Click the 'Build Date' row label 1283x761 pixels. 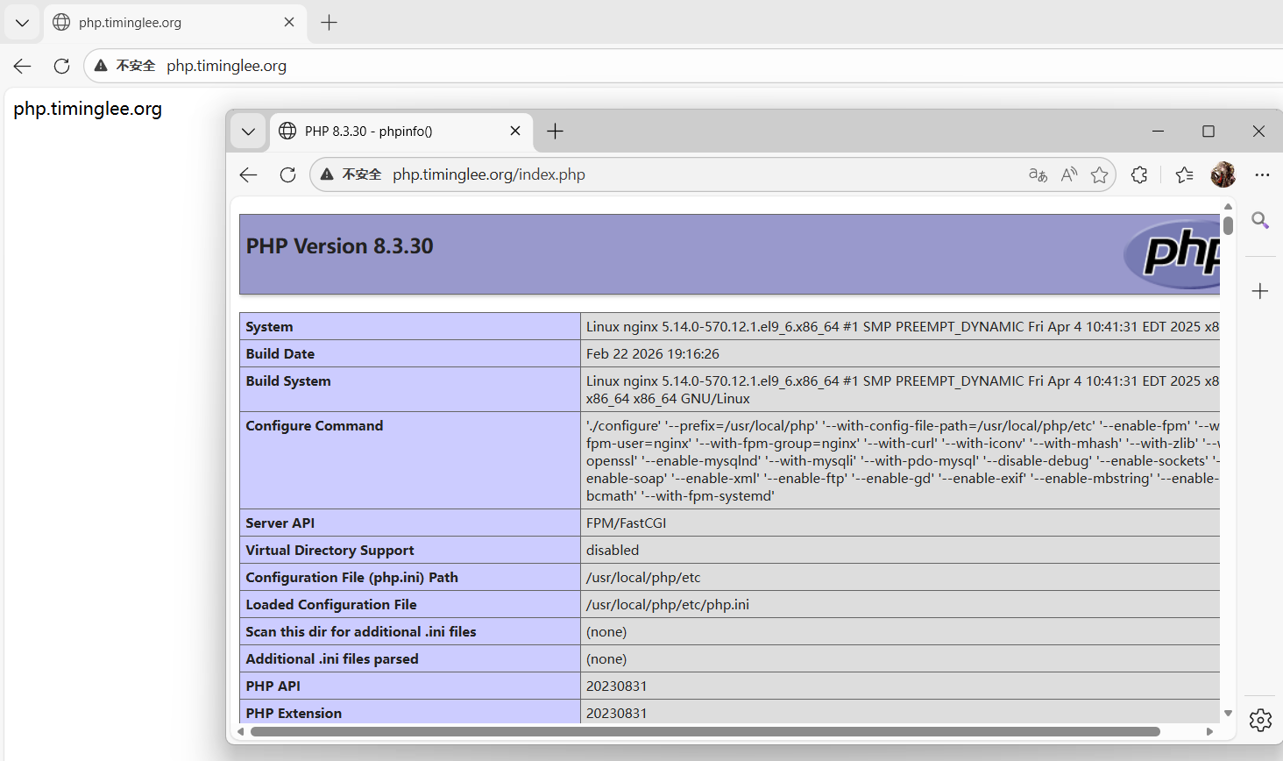(x=280, y=354)
